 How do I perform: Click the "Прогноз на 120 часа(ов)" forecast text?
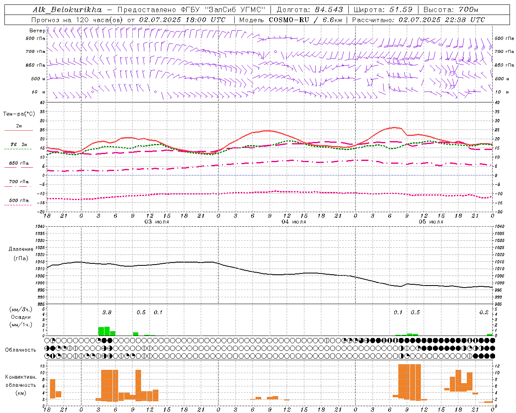(77, 19)
